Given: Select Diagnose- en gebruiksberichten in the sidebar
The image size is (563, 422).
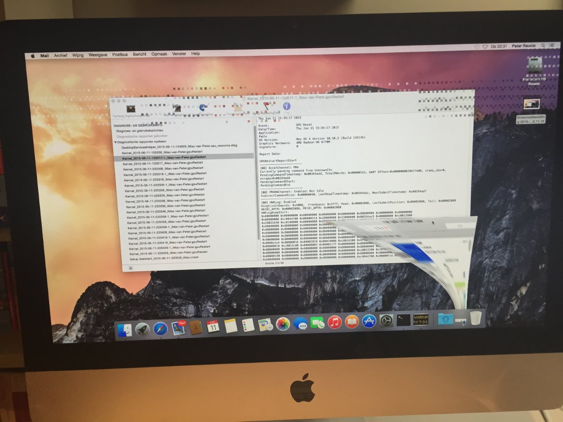Looking at the screenshot, I should coord(139,131).
